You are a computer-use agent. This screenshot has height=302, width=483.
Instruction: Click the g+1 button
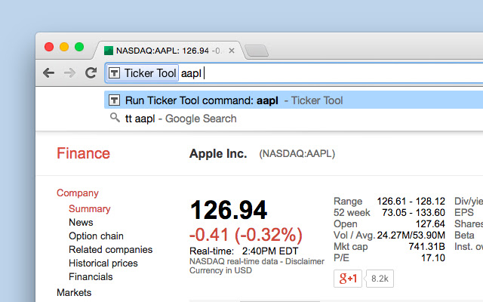click(x=348, y=279)
